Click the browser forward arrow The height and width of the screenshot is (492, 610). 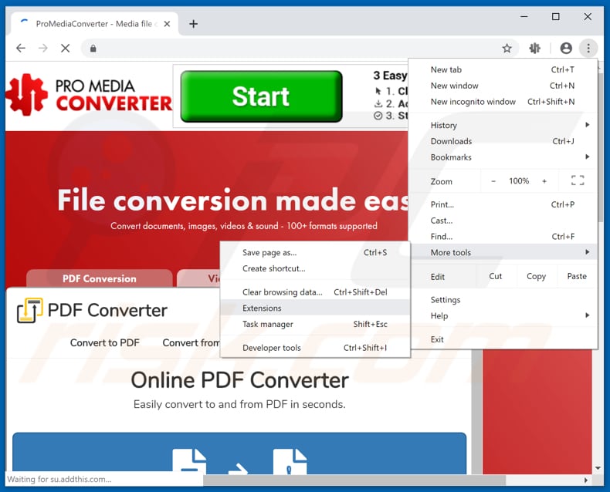pos(42,48)
